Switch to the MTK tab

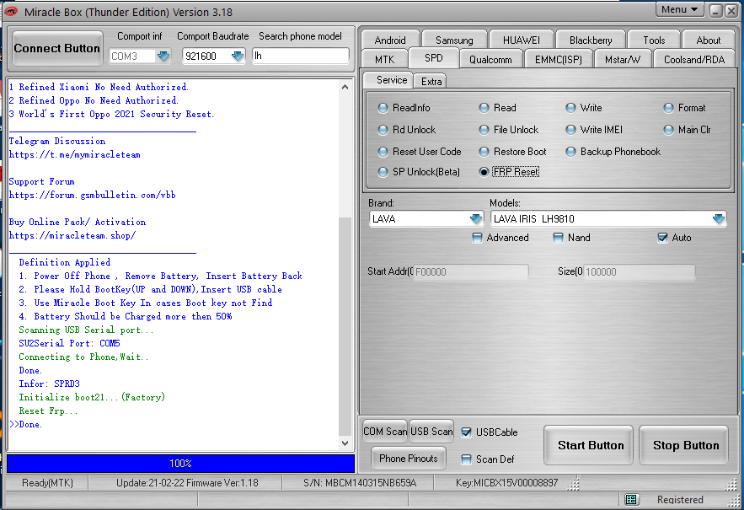pos(384,59)
